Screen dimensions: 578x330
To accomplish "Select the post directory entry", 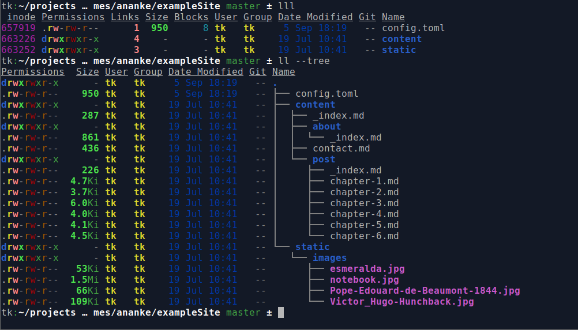I will (324, 160).
